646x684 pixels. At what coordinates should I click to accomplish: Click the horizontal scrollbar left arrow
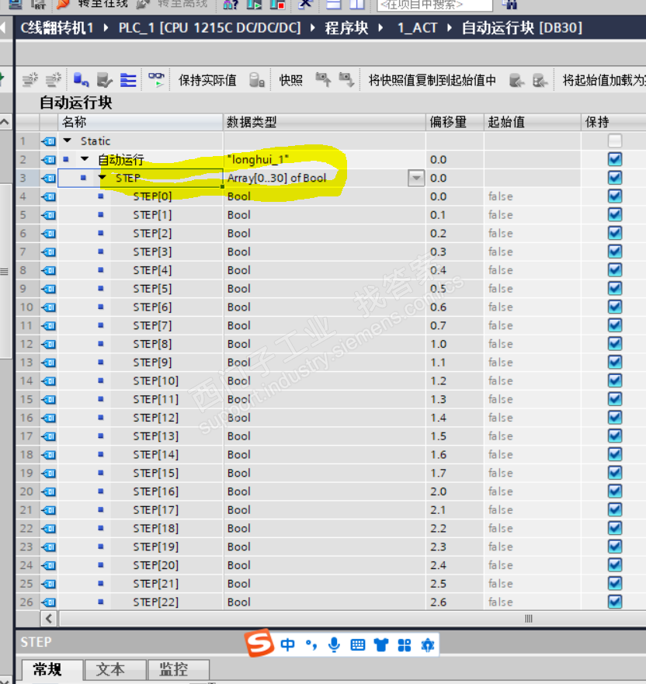(49, 619)
